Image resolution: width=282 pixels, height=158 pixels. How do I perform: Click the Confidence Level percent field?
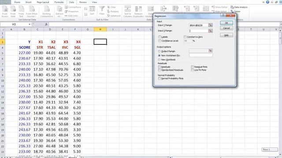188,41
